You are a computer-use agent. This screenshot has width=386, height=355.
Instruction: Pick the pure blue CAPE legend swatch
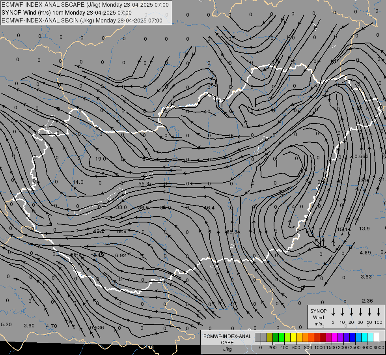(x=352, y=337)
